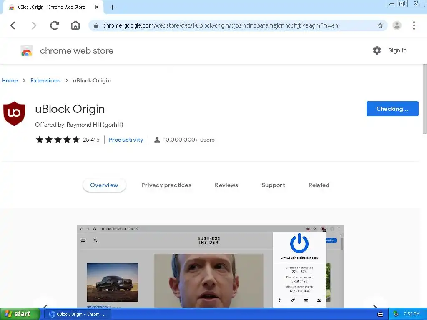Click the users person icon
Viewport: 427px width, 320px height.
[157, 140]
